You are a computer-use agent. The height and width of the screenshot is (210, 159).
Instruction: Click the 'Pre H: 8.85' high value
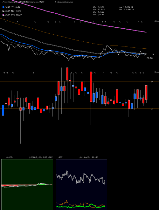[99, 10]
